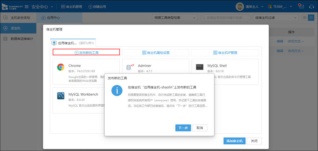The width and height of the screenshot is (318, 151).
Task: Click the headset support icon
Action: pyautogui.click(x=311, y=6)
